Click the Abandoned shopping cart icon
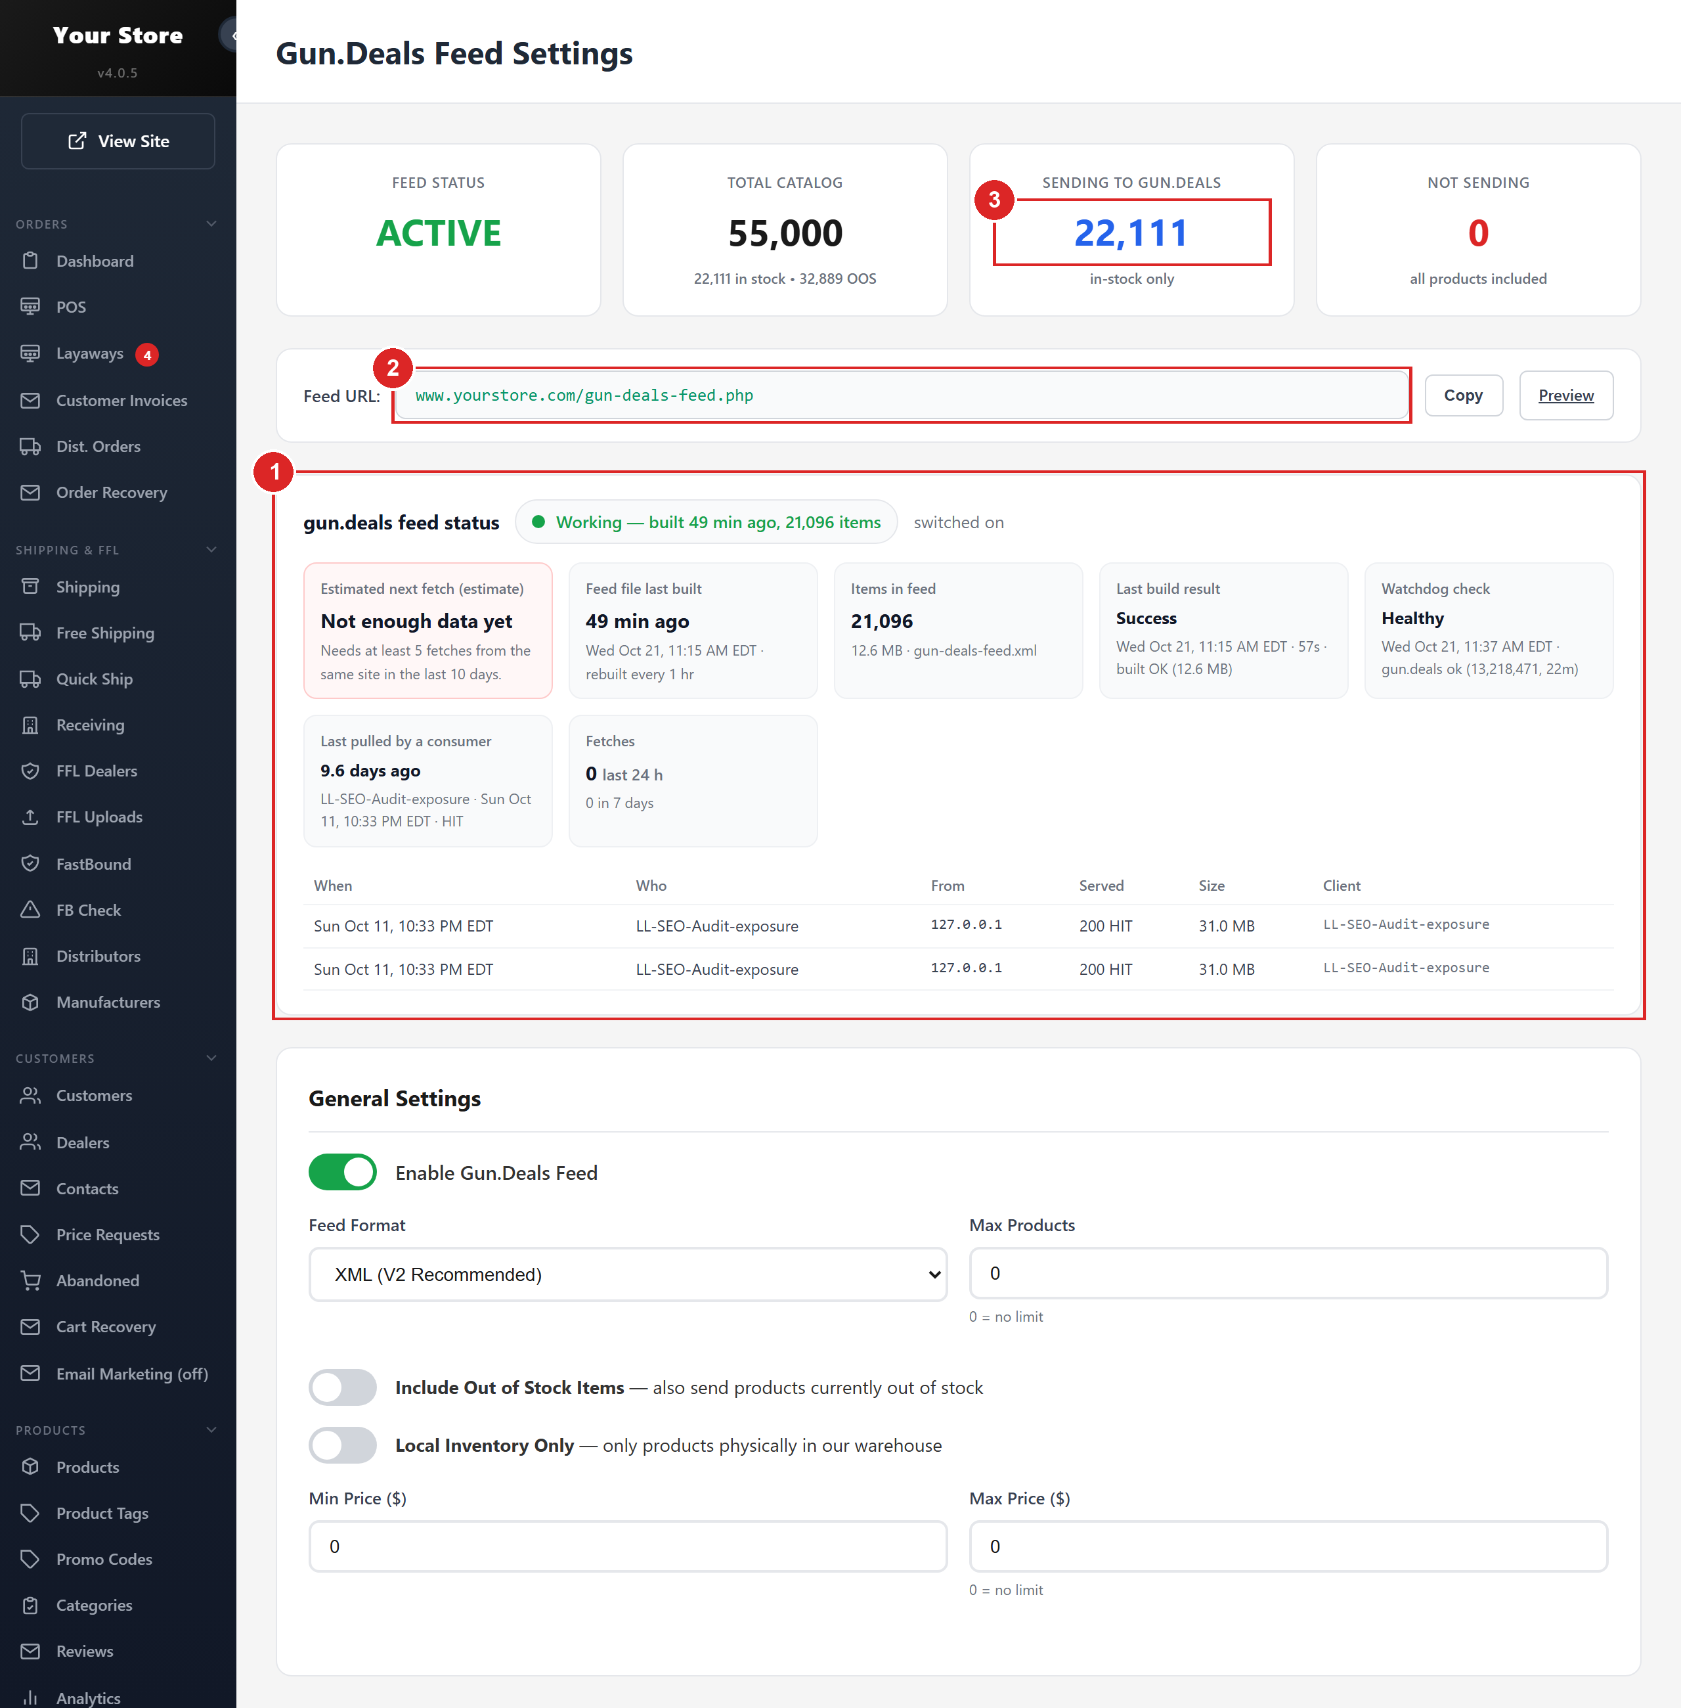The image size is (1681, 1708). 30,1280
